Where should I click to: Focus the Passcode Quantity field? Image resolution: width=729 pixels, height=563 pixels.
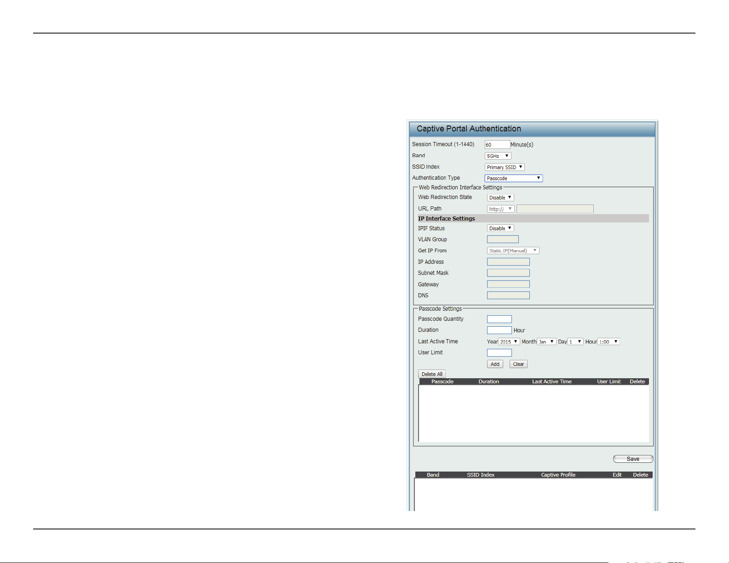tap(499, 319)
